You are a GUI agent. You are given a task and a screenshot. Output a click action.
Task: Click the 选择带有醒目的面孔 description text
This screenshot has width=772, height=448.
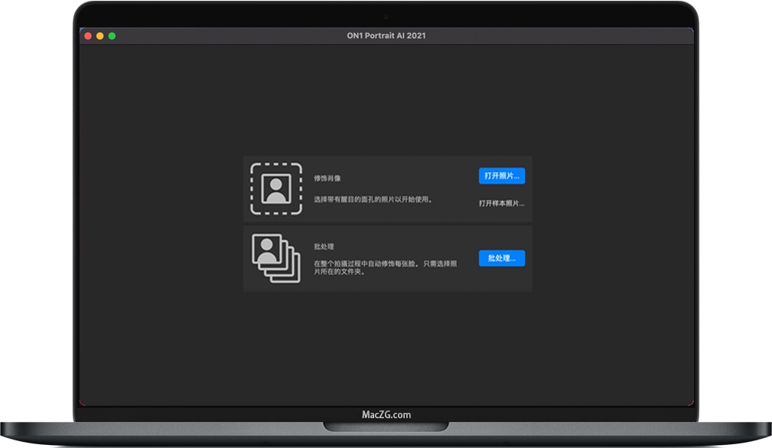(x=373, y=200)
